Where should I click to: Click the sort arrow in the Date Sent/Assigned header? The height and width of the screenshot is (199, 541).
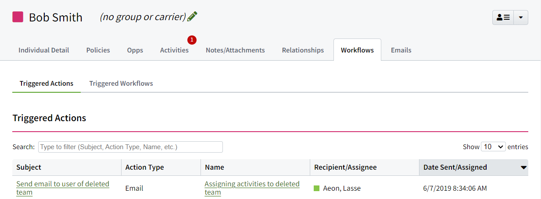(523, 168)
